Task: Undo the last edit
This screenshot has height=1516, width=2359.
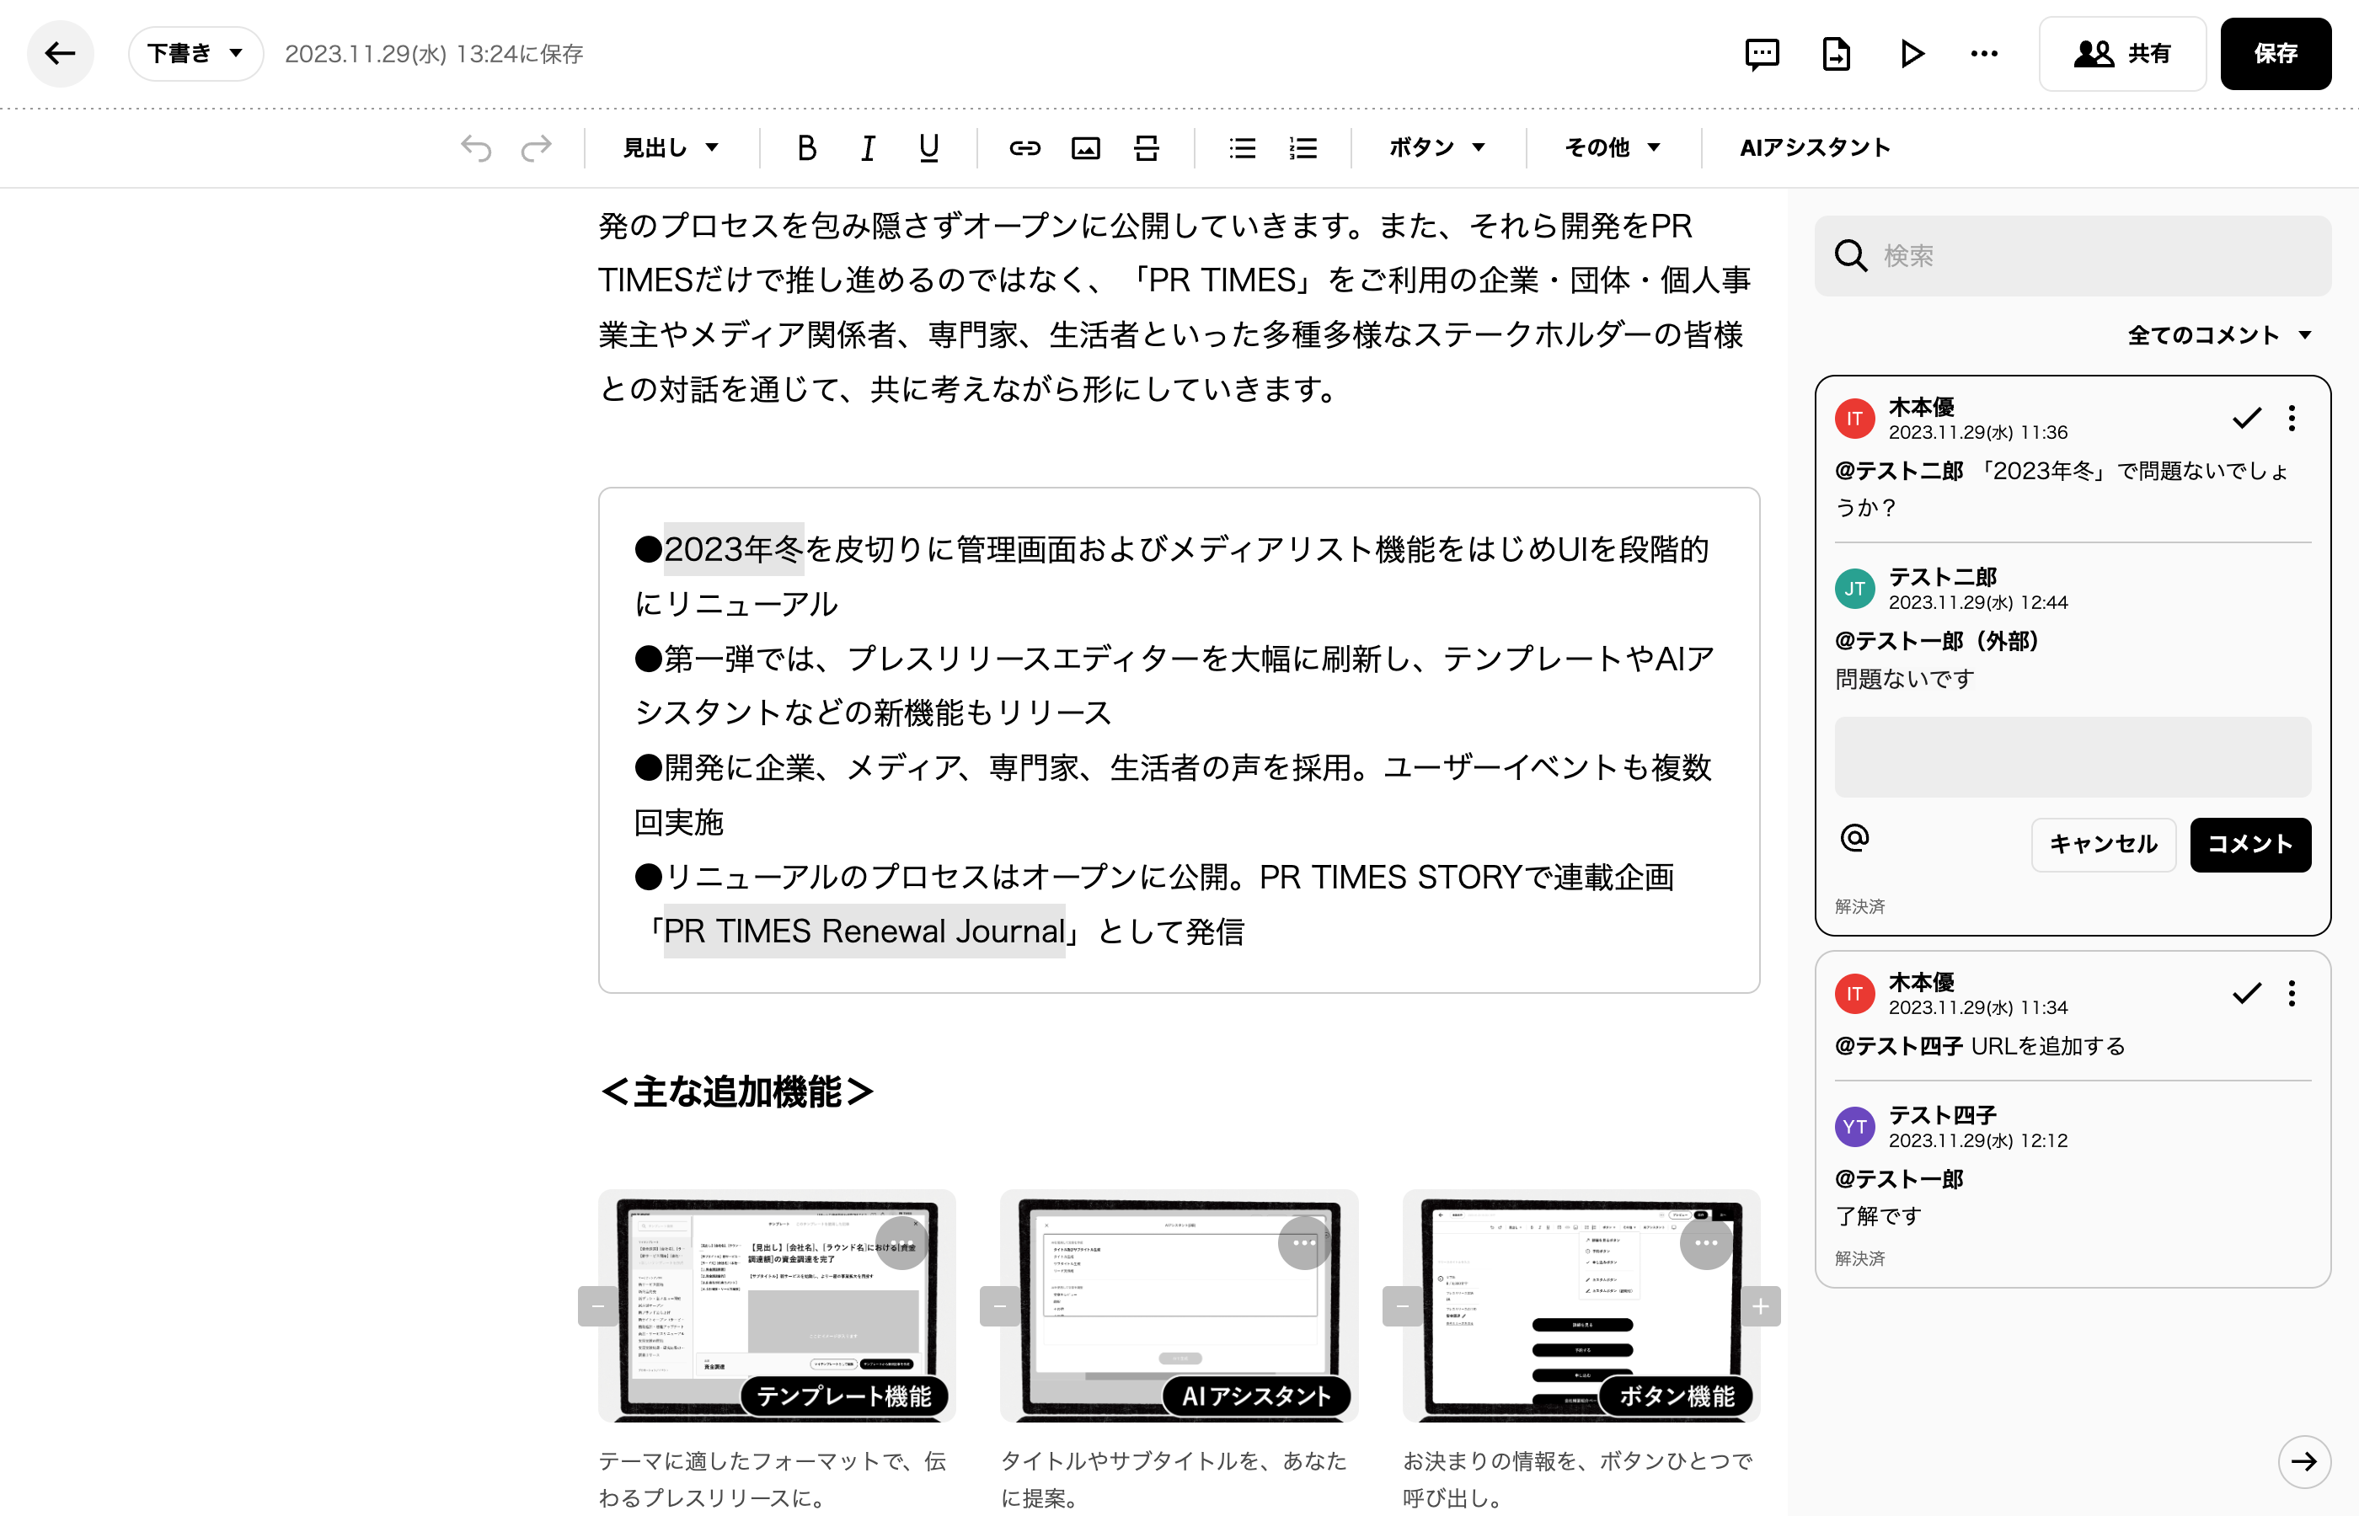Action: 478,147
